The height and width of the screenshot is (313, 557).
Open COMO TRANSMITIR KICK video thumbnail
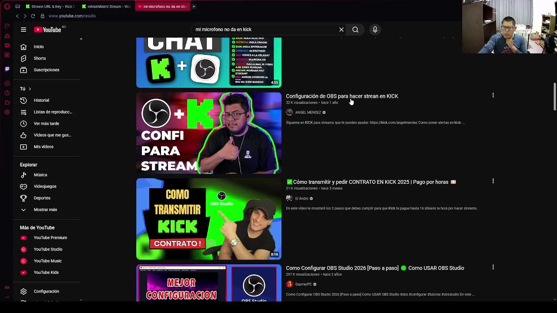(209, 219)
